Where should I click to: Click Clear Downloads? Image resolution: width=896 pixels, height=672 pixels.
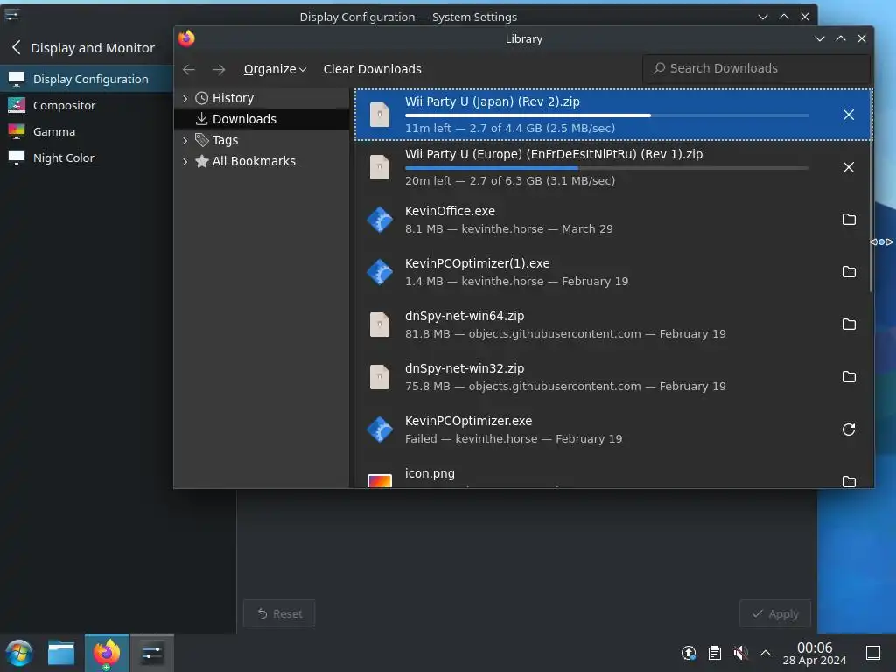coord(372,69)
